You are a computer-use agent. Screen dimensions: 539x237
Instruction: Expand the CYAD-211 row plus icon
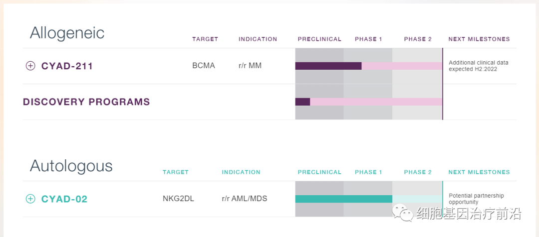[30, 66]
